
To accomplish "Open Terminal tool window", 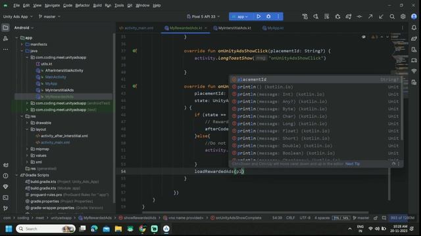I will coord(5,197).
